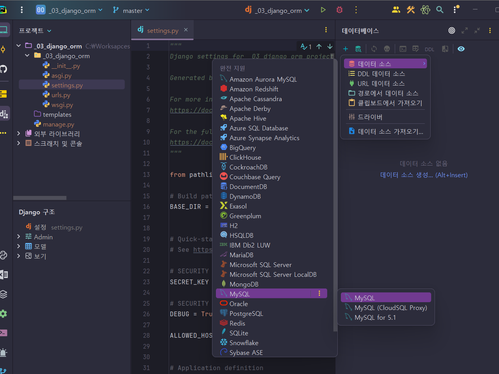Close the settings.py editor tab
This screenshot has height=374, width=499.
pos(186,30)
